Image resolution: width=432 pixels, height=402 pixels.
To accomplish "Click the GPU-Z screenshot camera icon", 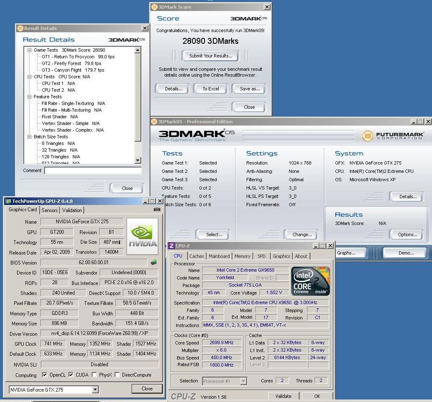I will tap(157, 210).
